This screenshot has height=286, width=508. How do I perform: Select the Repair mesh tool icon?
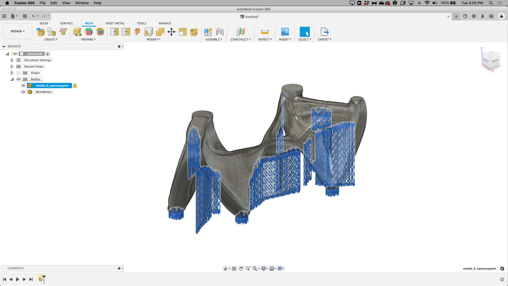pos(77,32)
